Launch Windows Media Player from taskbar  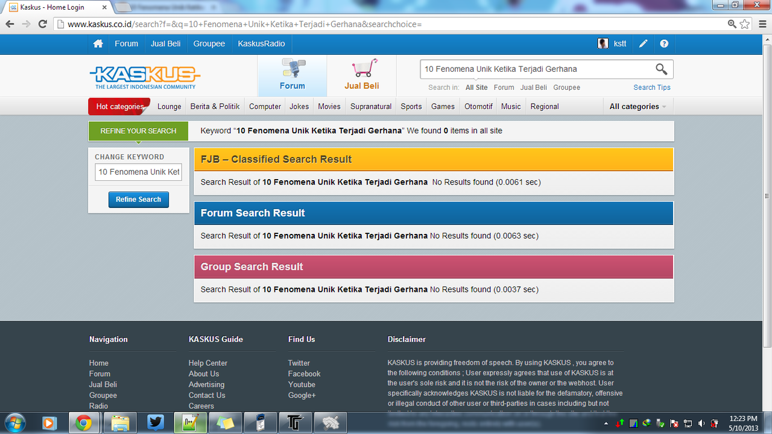coord(49,423)
